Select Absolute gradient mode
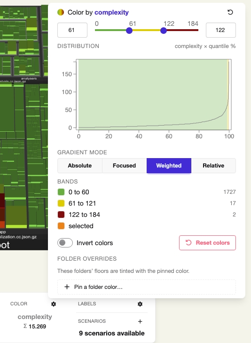The height and width of the screenshot is (343, 251). [80, 166]
